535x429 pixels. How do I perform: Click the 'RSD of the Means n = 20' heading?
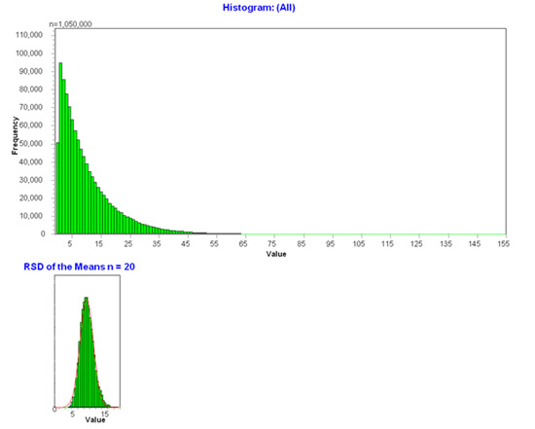pyautogui.click(x=79, y=267)
